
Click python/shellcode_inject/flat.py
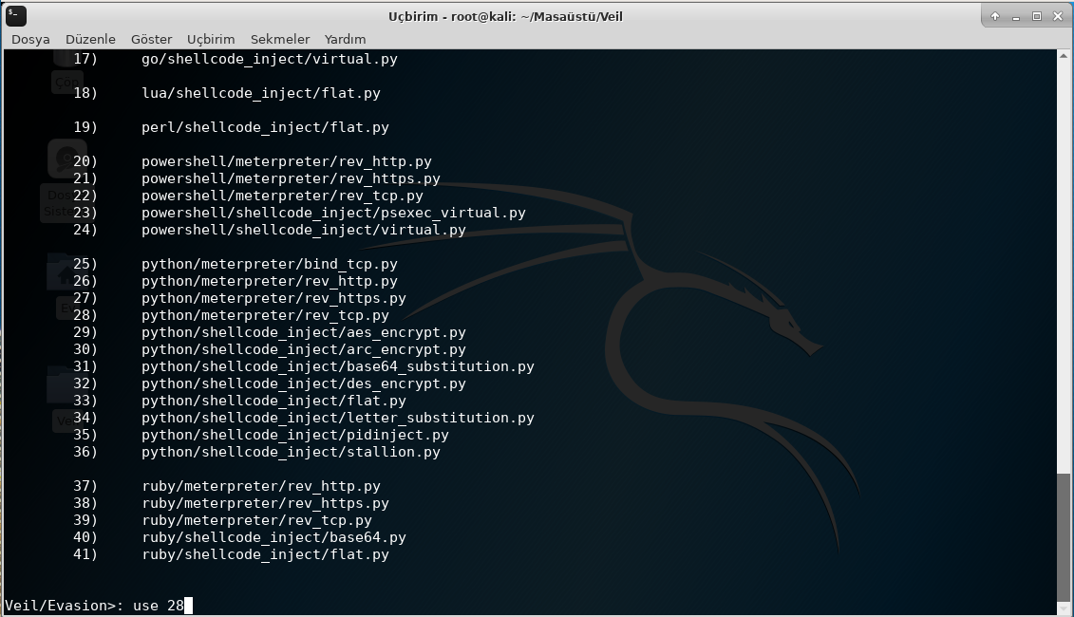click(274, 402)
